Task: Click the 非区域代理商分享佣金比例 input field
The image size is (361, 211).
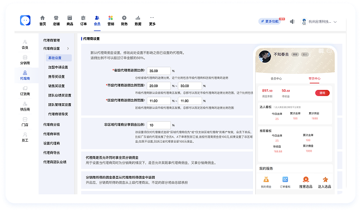Action: click(159, 125)
